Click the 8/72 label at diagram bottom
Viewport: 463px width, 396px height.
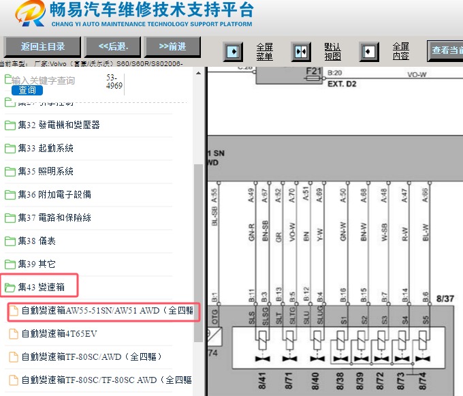pyautogui.click(x=380, y=381)
